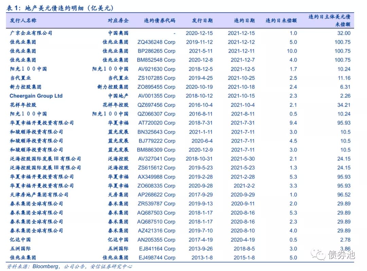Click the 新力控股集团 issuer name
Screen dimensions: 367x271
pos(25,87)
